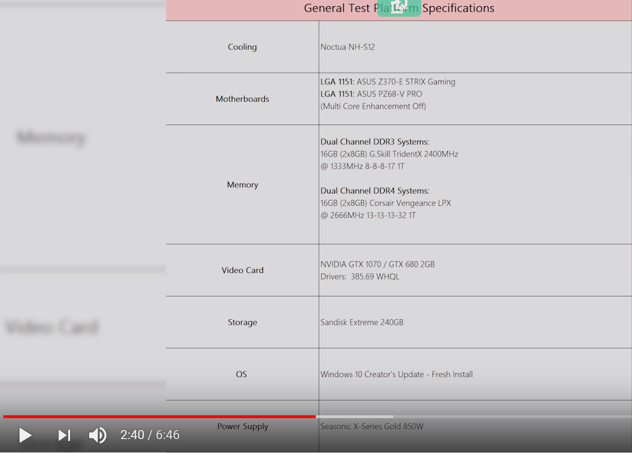The width and height of the screenshot is (632, 462).
Task: Click the 'Cooling' row label
Action: click(242, 47)
